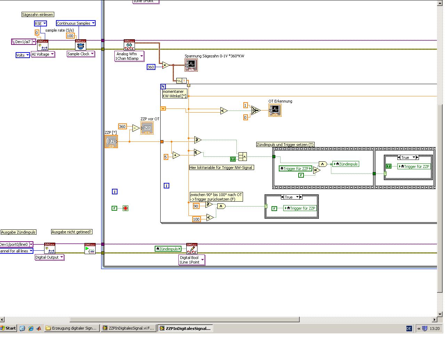Open the channel for all lines dropdown
This screenshot has width=445, height=356.
point(16,251)
